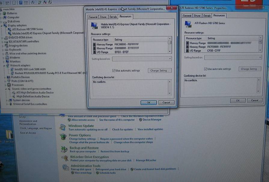Click the Windows Update icon in Control Panel

tap(63, 127)
